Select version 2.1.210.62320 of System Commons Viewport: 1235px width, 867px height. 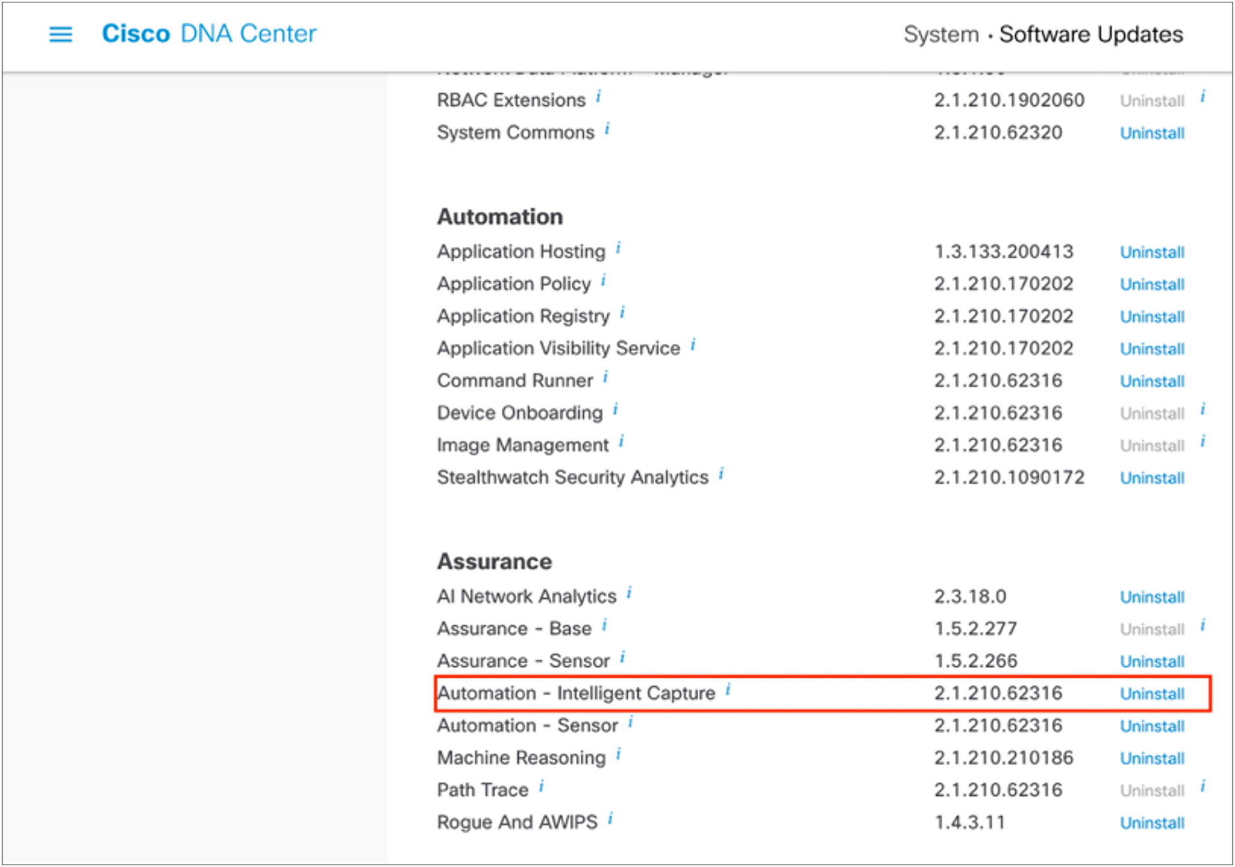click(998, 133)
